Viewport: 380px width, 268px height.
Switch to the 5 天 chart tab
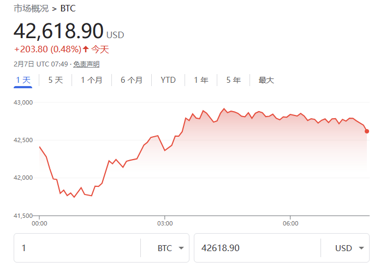(x=55, y=80)
